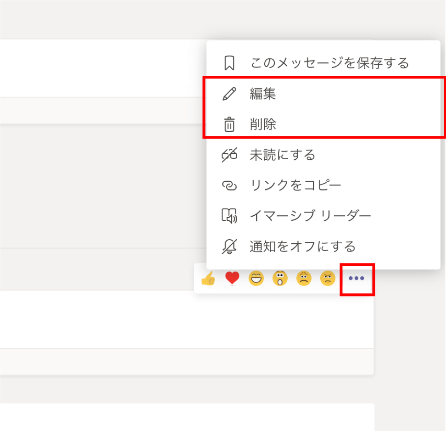
Task: Click the crossed-out glasses unread icon
Action: point(229,155)
